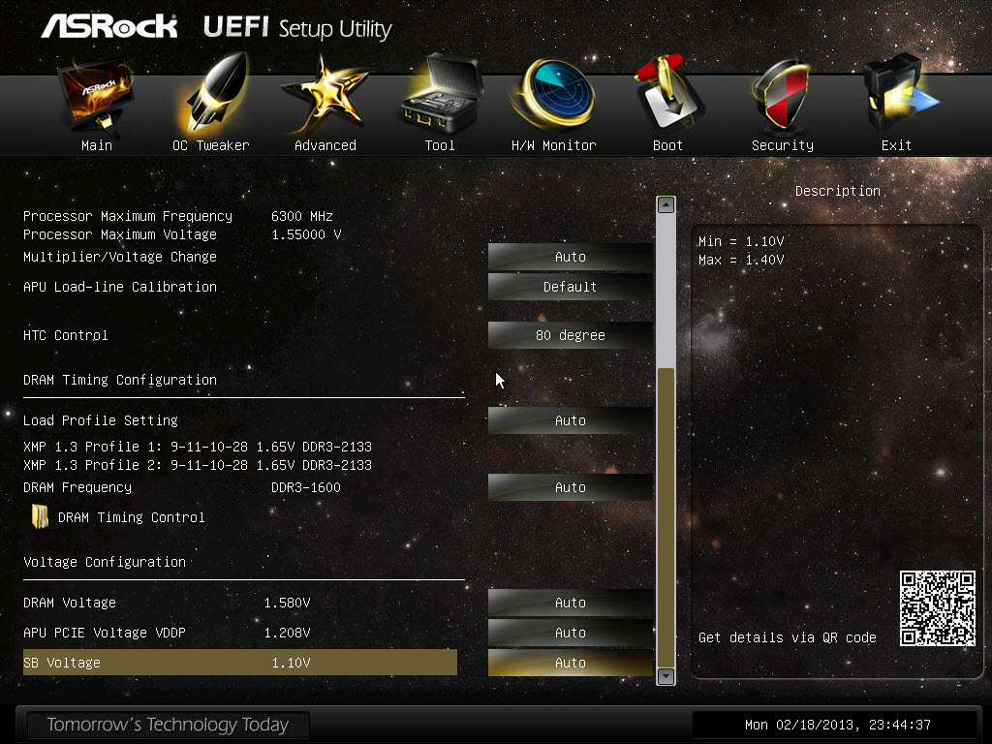The height and width of the screenshot is (744, 992).
Task: Click the Voltage Configuration heading
Action: pos(105,562)
